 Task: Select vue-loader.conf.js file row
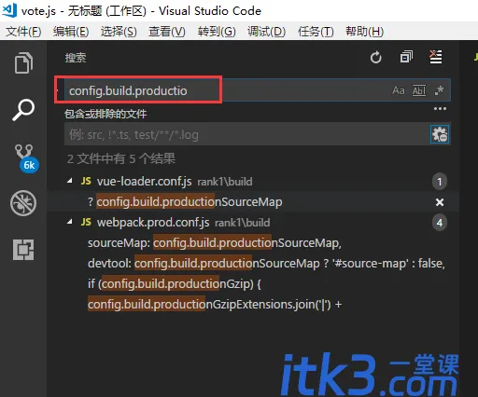click(253, 181)
